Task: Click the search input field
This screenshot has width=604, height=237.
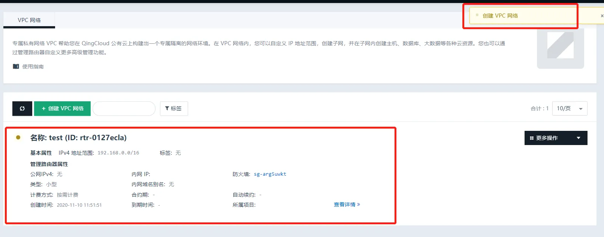Action: click(124, 108)
